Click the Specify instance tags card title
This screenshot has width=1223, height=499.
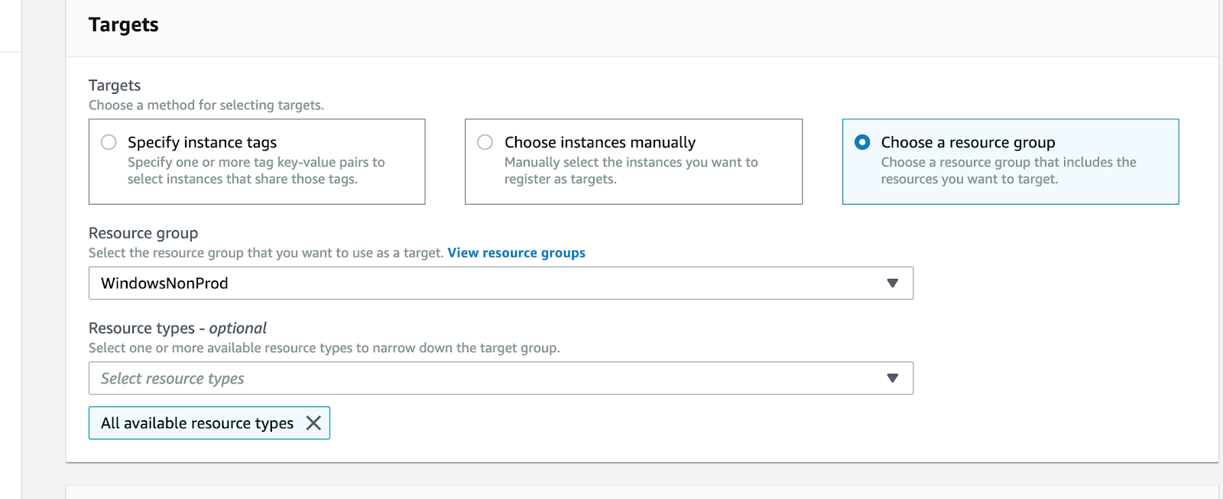202,142
